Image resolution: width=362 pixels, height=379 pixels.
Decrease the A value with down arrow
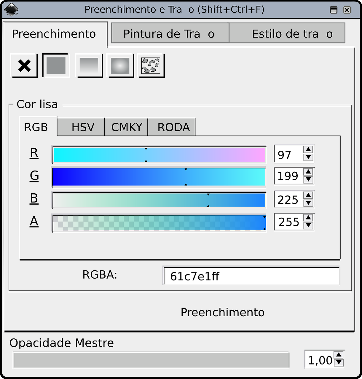[x=308, y=226]
